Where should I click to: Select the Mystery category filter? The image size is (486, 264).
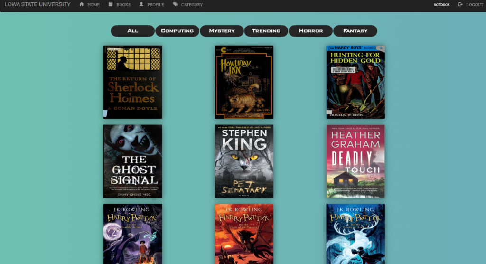(222, 31)
